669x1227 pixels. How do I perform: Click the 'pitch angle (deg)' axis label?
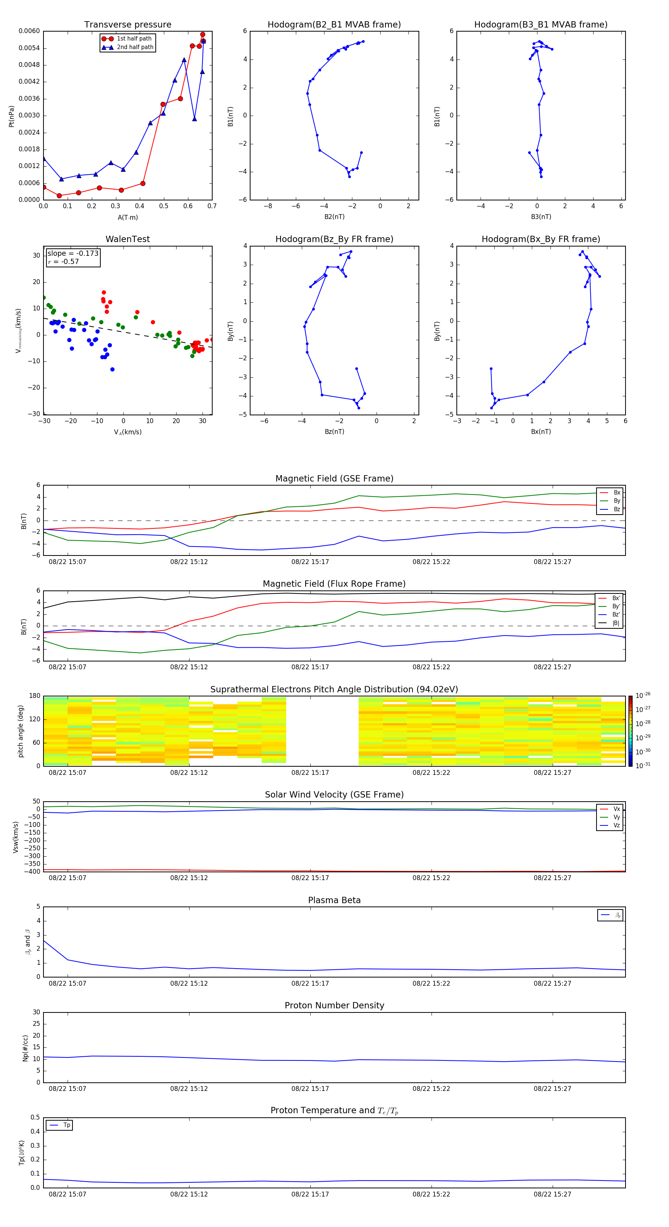(x=20, y=731)
